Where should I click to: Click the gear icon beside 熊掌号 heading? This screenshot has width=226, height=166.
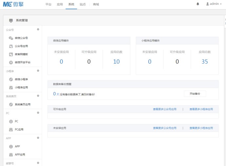pyautogui.click(x=38, y=163)
